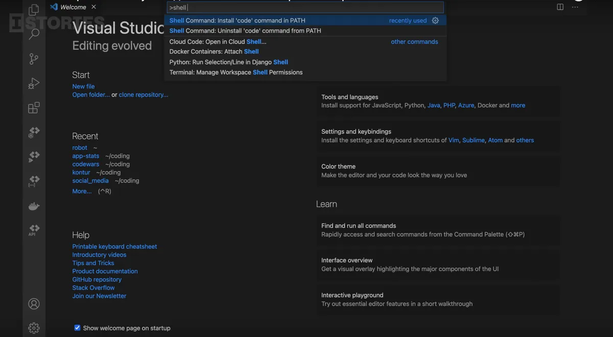Image resolution: width=613 pixels, height=337 pixels.
Task: Toggle Show welcome page on startup checkbox
Action: [77, 328]
